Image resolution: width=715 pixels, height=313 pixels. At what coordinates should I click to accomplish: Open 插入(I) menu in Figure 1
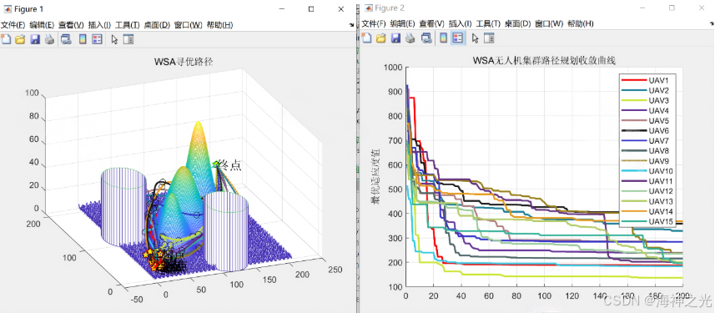[x=100, y=25]
